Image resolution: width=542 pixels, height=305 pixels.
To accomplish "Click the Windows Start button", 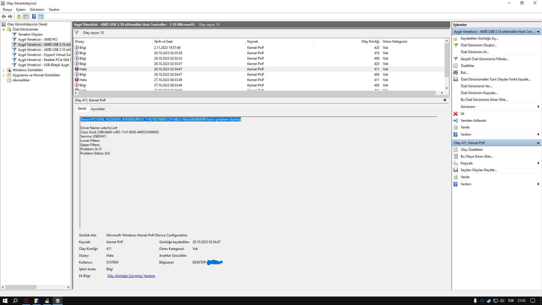I will point(5,301).
